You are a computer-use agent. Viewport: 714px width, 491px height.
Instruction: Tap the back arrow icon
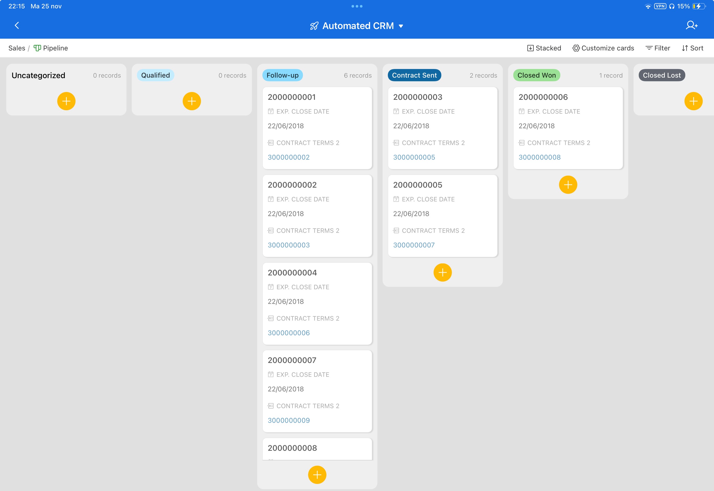click(x=17, y=26)
